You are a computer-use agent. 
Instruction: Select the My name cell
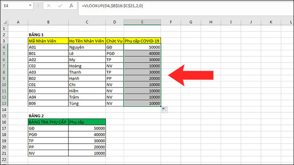[x=87, y=60]
